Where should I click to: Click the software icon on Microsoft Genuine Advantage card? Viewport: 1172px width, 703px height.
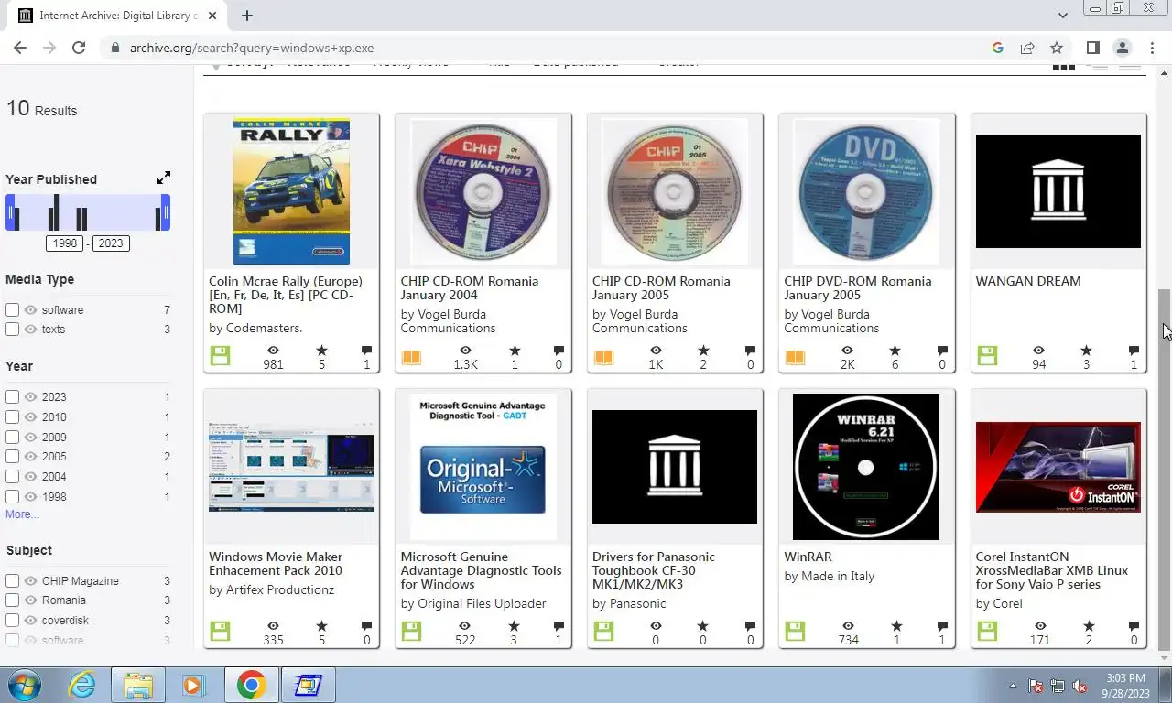[x=412, y=632]
